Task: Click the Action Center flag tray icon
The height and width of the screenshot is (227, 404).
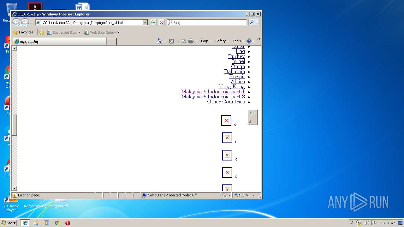Action: (374, 223)
